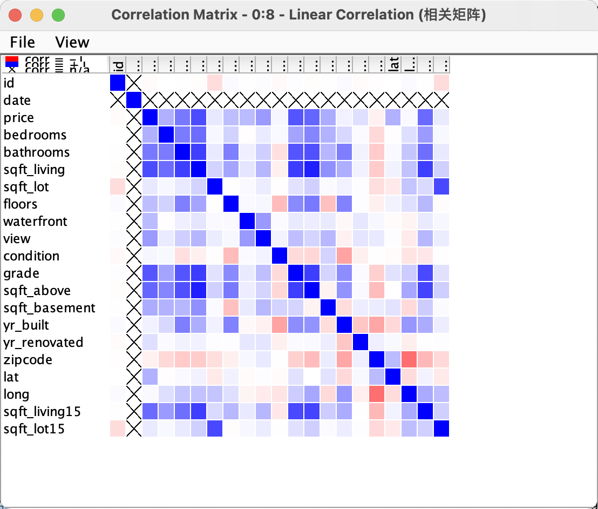Click the "bathrooms" row label
The height and width of the screenshot is (509, 598).
point(37,152)
